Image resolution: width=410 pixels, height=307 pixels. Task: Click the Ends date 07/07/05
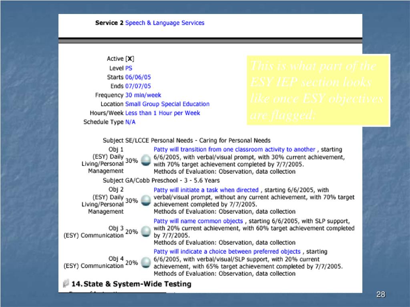[x=138, y=86]
